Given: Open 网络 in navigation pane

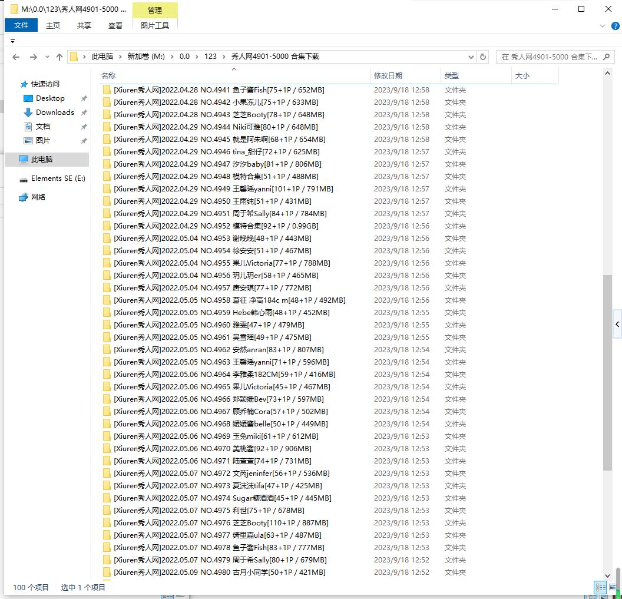Looking at the screenshot, I should [38, 197].
